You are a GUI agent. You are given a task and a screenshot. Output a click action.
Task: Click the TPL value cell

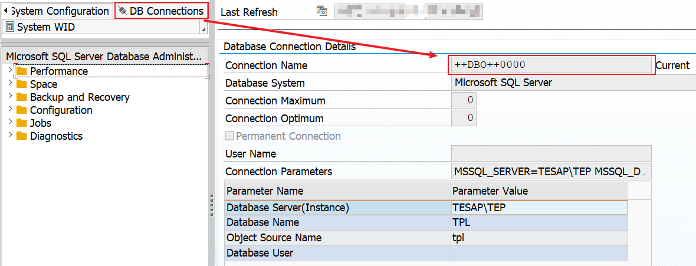(x=539, y=222)
